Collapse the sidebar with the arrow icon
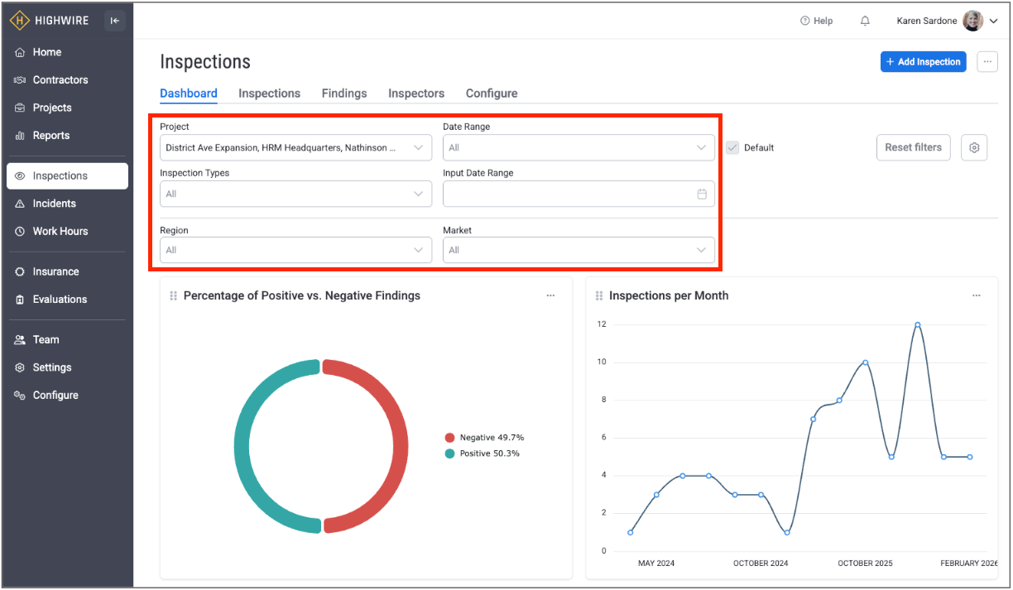1013x590 pixels. point(114,21)
